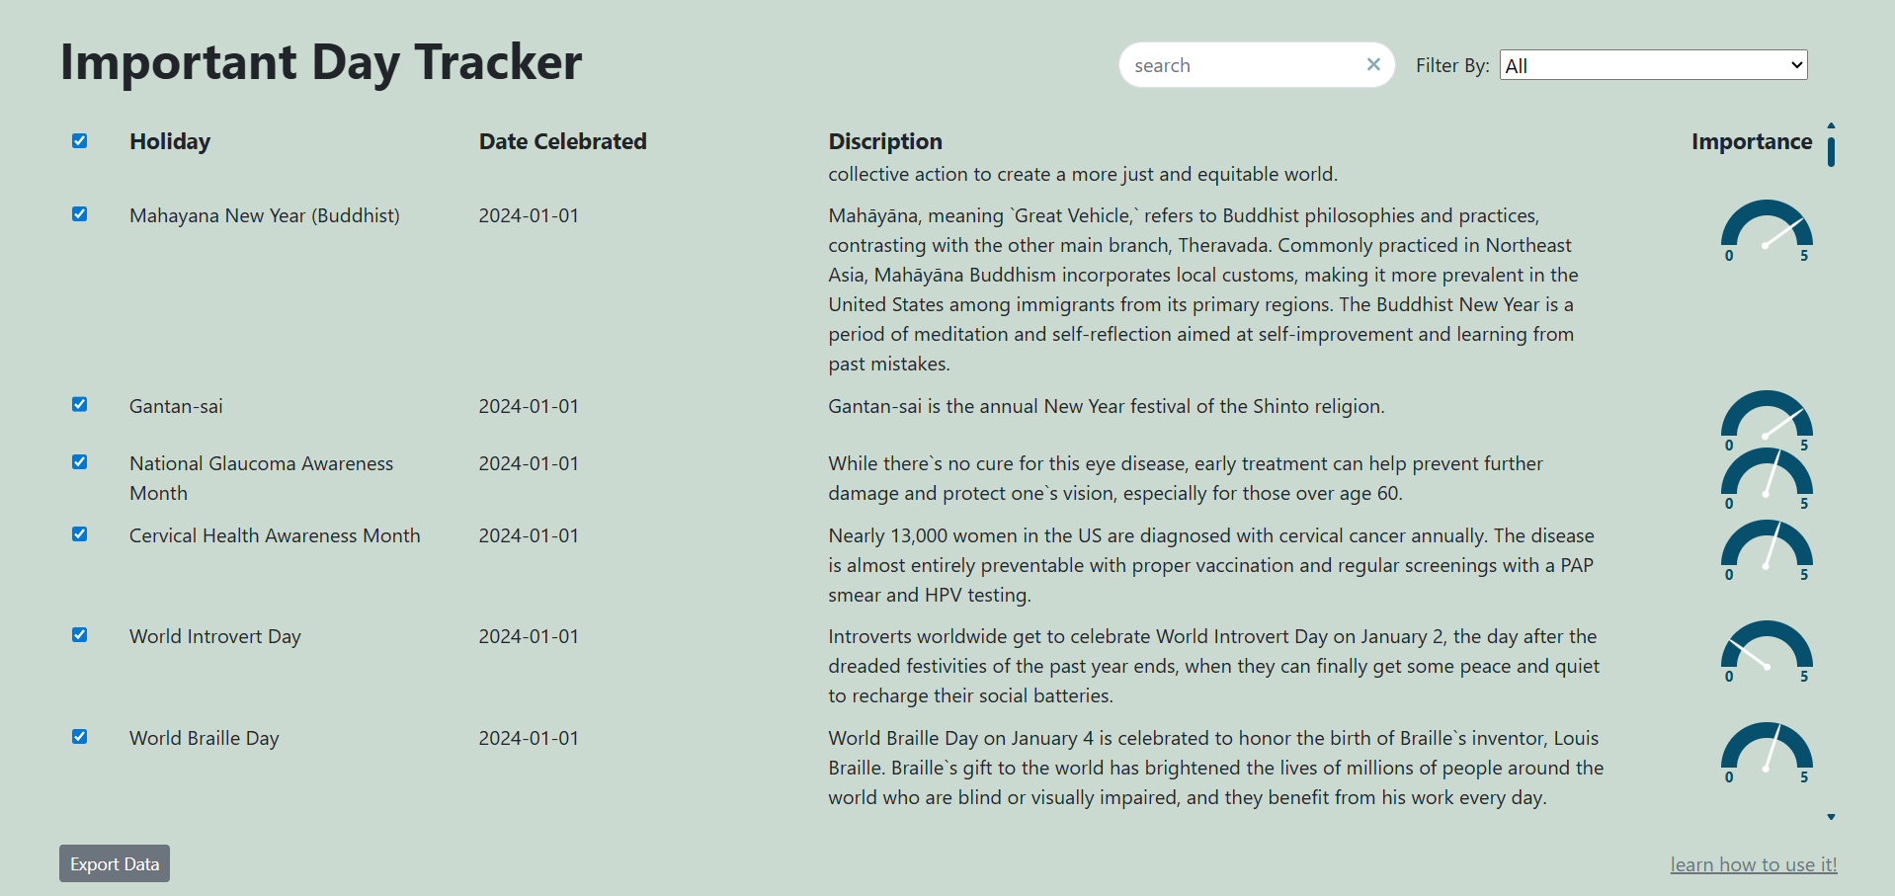The image size is (1895, 896).
Task: Click the Date Celebrated column header
Action: tap(562, 141)
